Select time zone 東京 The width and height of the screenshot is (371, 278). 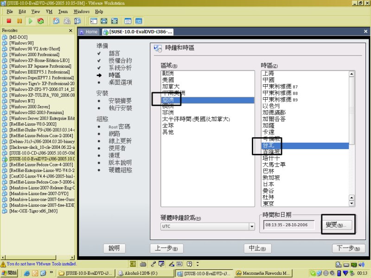(x=305, y=203)
